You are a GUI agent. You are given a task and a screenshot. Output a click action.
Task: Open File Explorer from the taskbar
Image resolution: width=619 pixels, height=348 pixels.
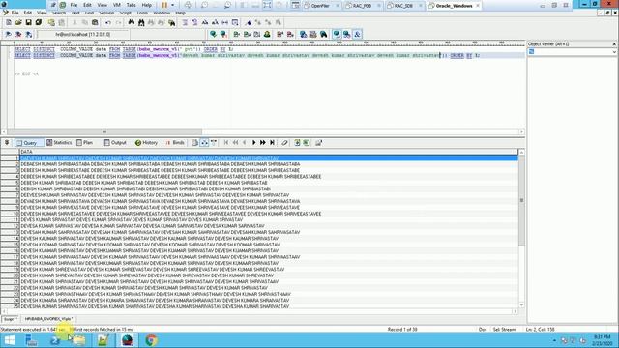pos(79,340)
